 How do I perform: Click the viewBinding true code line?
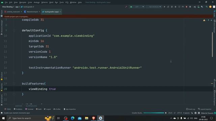[x=42, y=89]
